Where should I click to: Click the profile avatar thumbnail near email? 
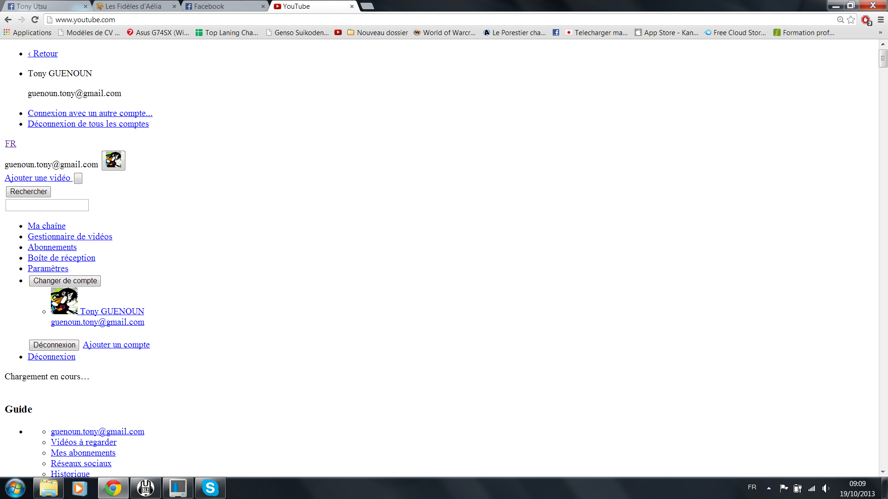[x=113, y=160]
